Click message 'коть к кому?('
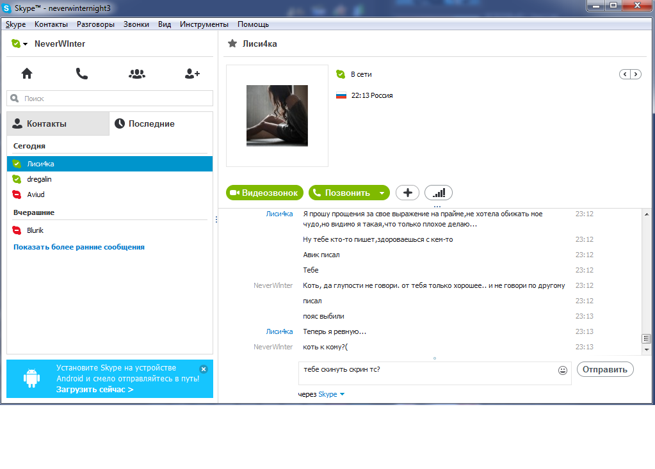The image size is (655, 469). 325,347
